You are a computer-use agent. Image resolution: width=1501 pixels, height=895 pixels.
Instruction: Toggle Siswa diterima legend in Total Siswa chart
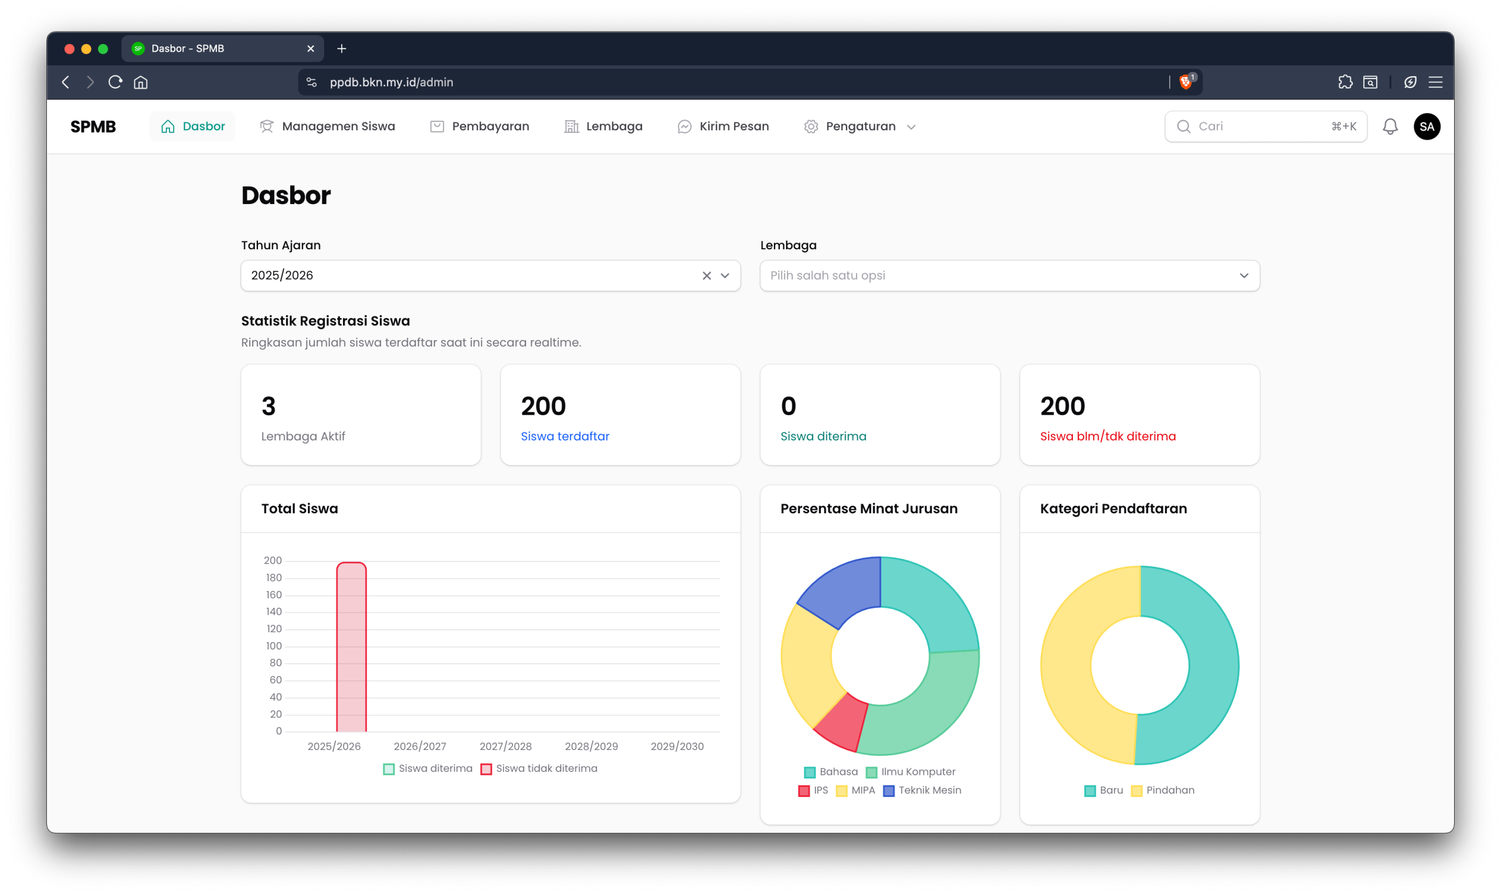(428, 768)
